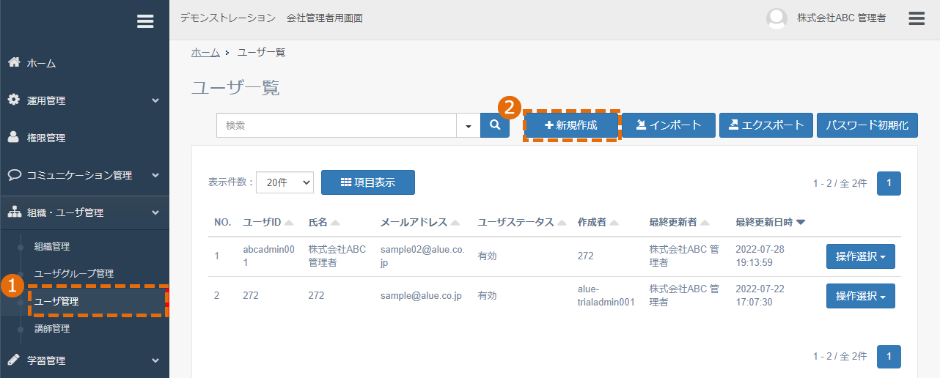Sort by 最終更新日時 descending arrow
Image resolution: width=940 pixels, height=378 pixels.
[x=801, y=223]
